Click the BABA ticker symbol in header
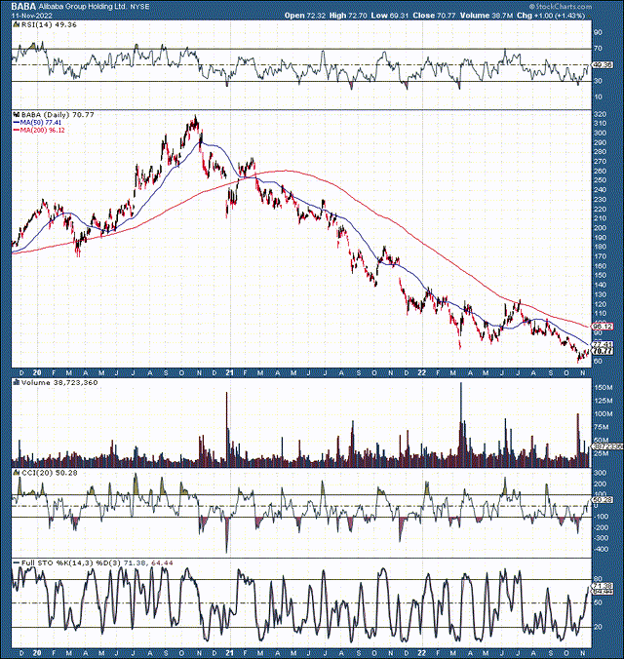624x659 pixels. click(x=23, y=7)
